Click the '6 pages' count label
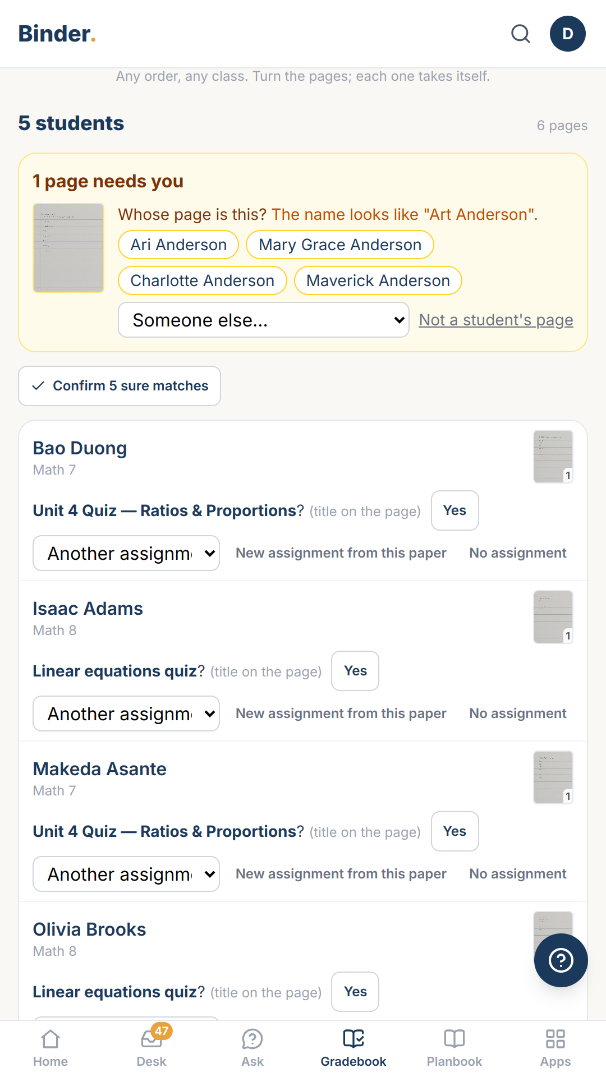Screen dimensions: 606x1077 pyautogui.click(x=562, y=126)
